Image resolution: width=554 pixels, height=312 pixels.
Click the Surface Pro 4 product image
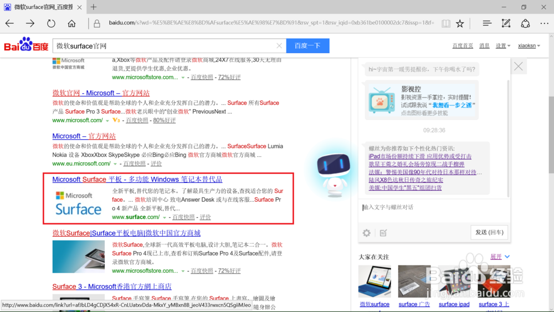click(79, 257)
